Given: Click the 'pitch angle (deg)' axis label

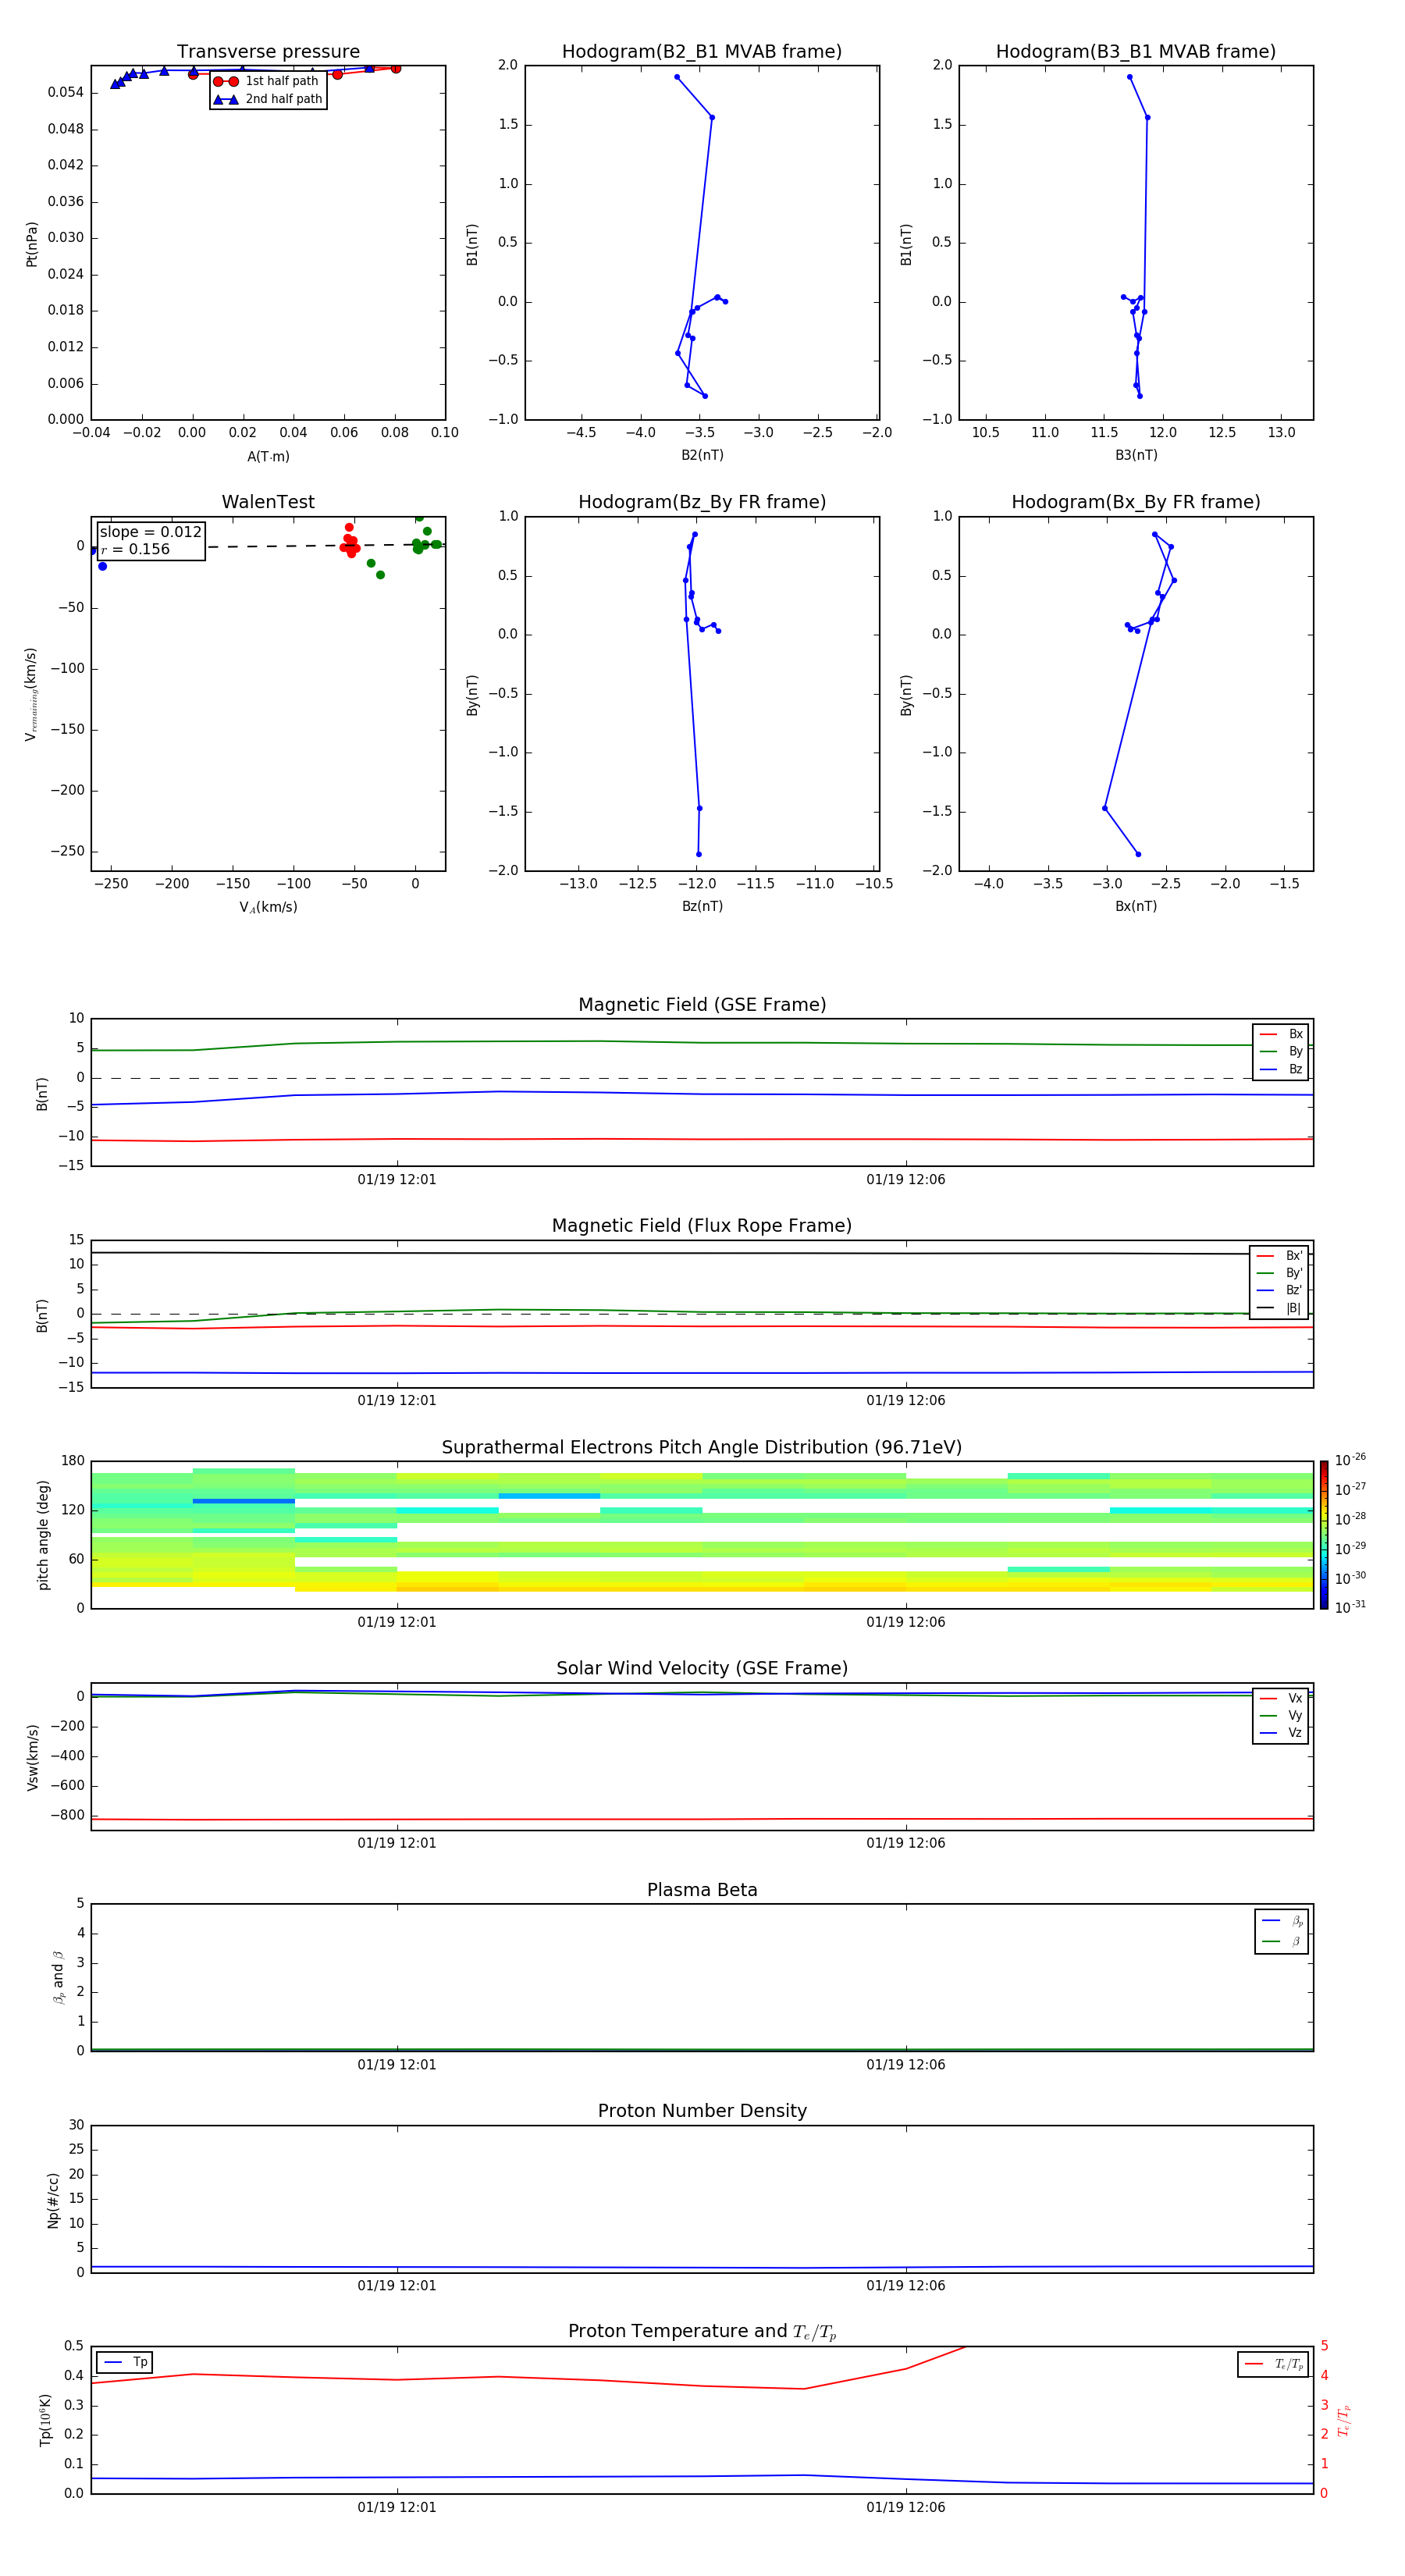Looking at the screenshot, I should point(43,1535).
